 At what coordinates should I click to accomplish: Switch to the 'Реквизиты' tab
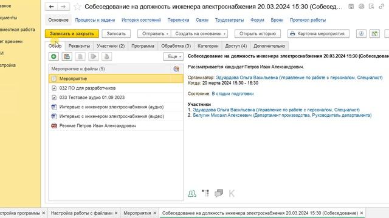(79, 46)
